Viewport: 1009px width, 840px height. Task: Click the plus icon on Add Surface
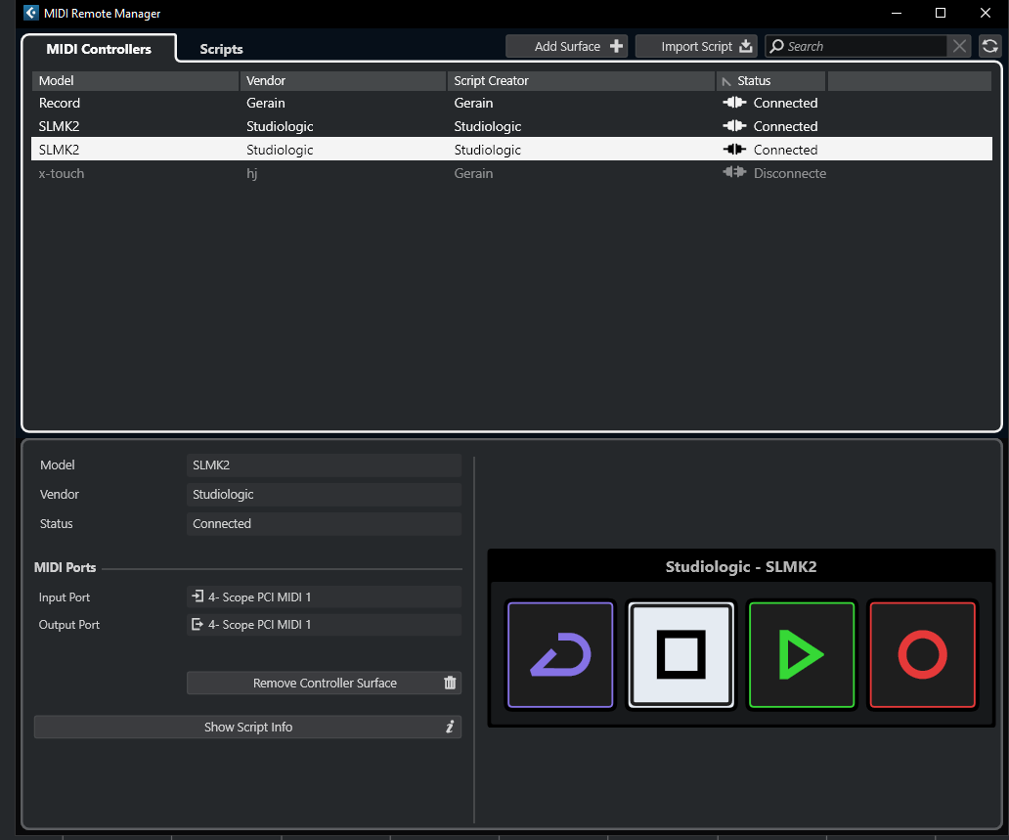point(616,46)
